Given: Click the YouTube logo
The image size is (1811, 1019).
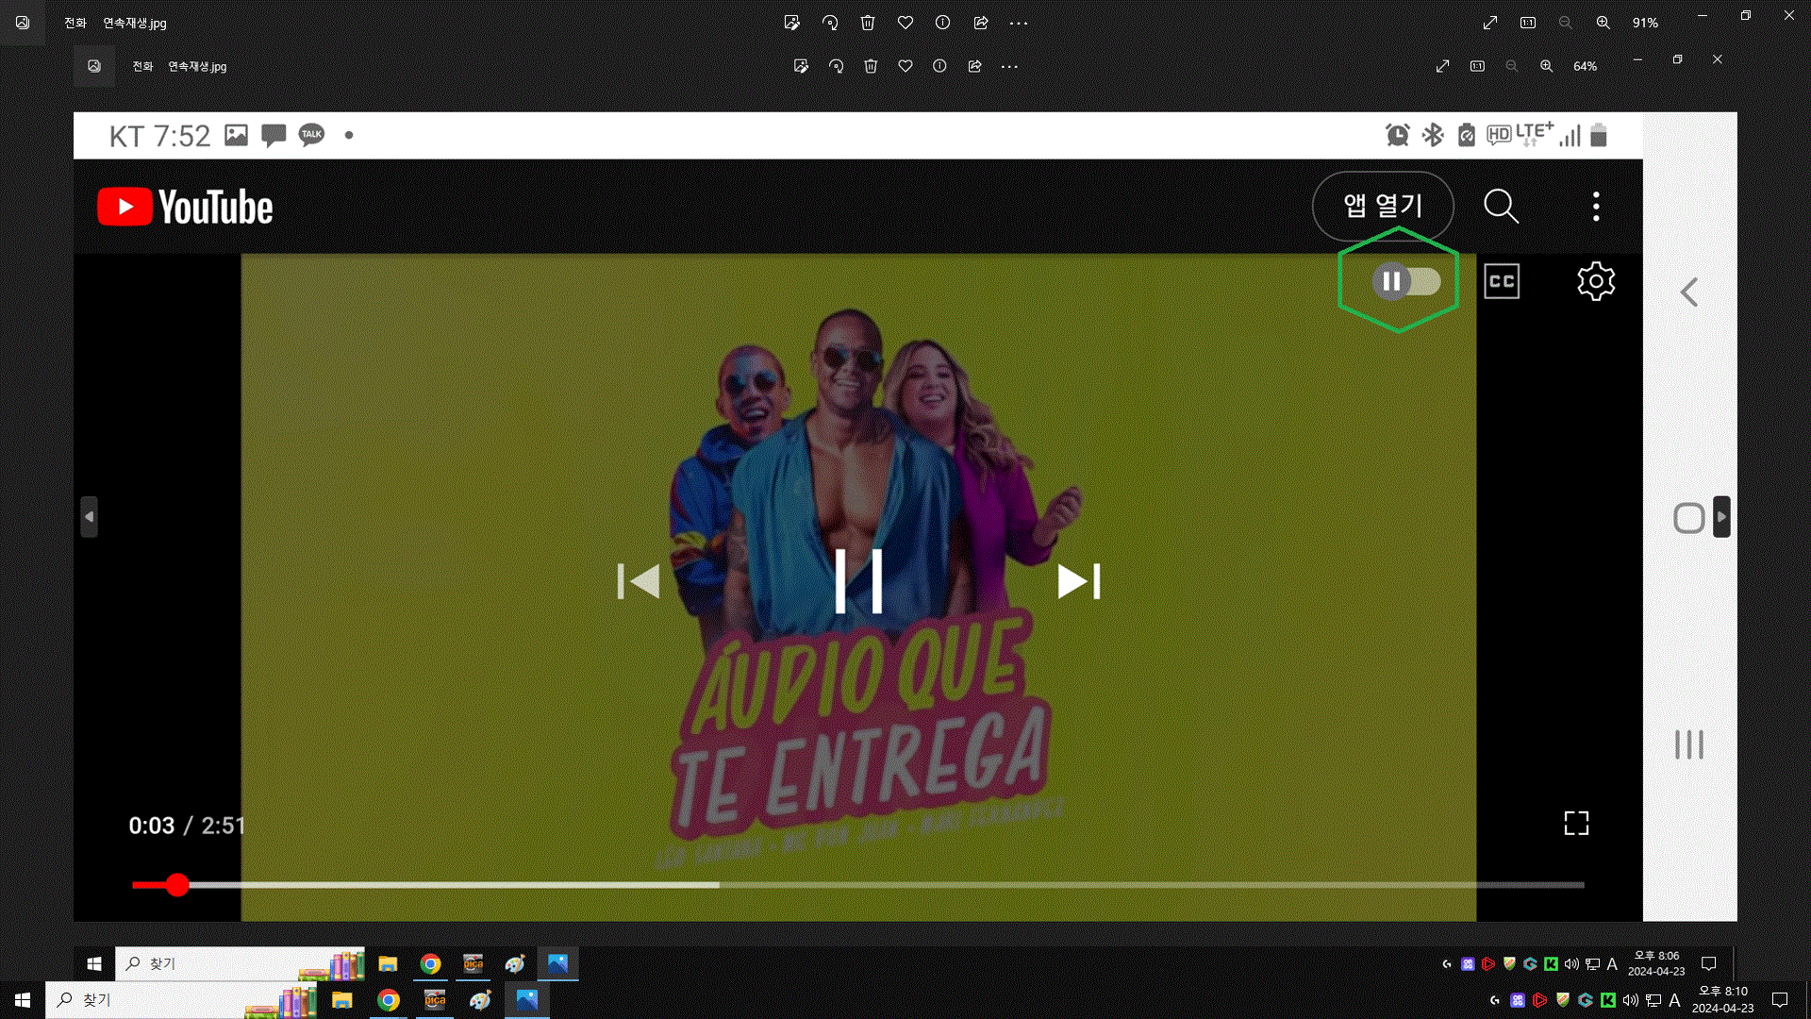Looking at the screenshot, I should coord(185,207).
